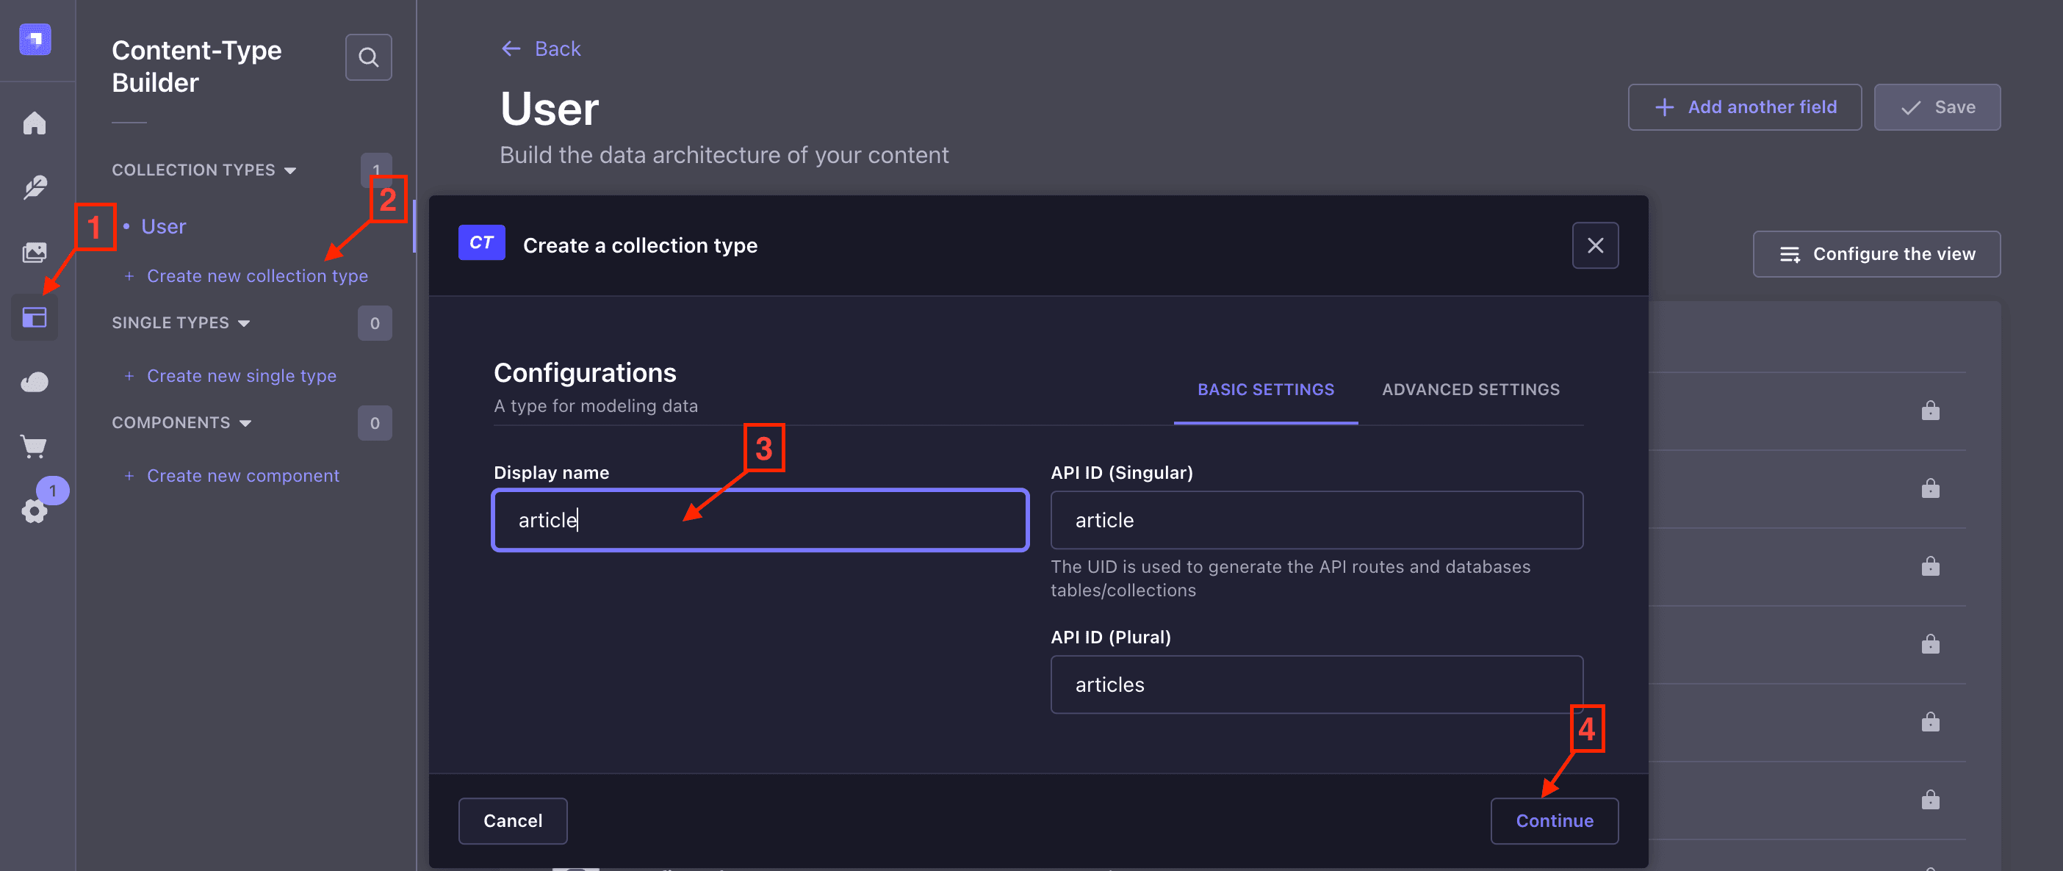The image size is (2063, 871).
Task: Open the Marketplace cart icon
Action: 35,447
